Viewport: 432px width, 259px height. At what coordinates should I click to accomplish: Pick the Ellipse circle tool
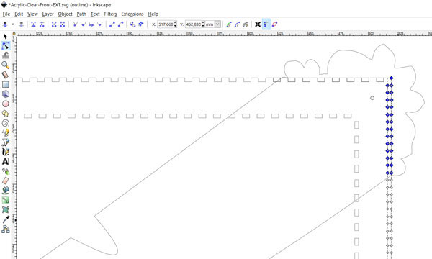(6, 104)
